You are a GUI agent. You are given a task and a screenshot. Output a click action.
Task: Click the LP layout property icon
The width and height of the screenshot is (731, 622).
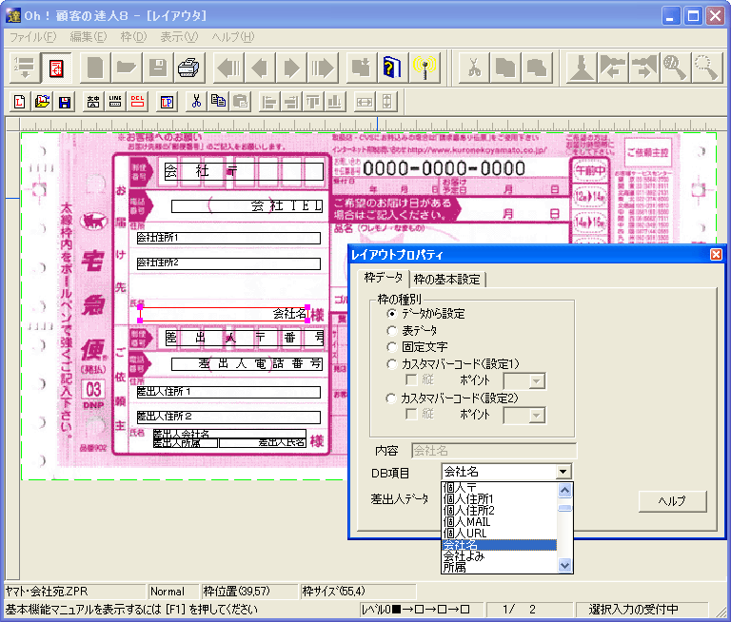pyautogui.click(x=167, y=101)
